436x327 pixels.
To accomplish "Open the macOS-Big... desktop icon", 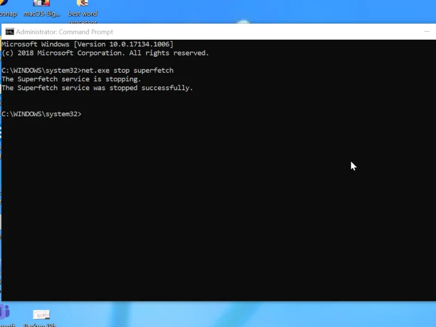I will click(x=41, y=9).
